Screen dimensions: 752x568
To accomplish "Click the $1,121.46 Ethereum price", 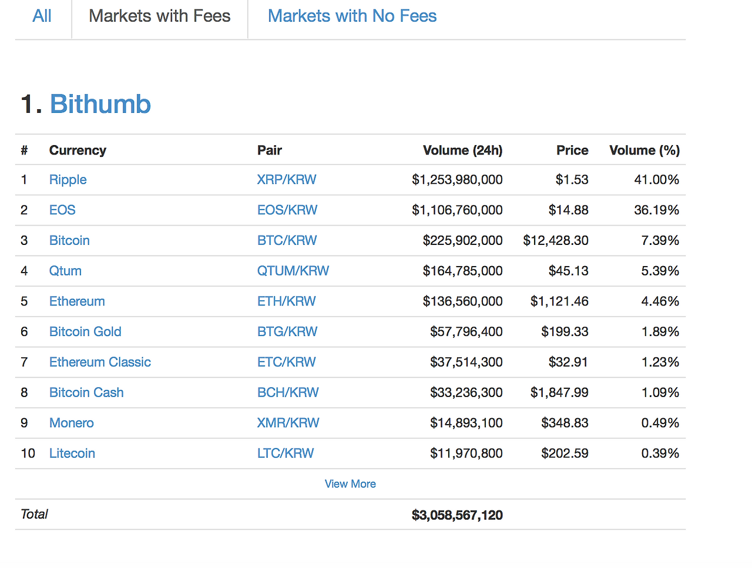I will click(x=559, y=302).
